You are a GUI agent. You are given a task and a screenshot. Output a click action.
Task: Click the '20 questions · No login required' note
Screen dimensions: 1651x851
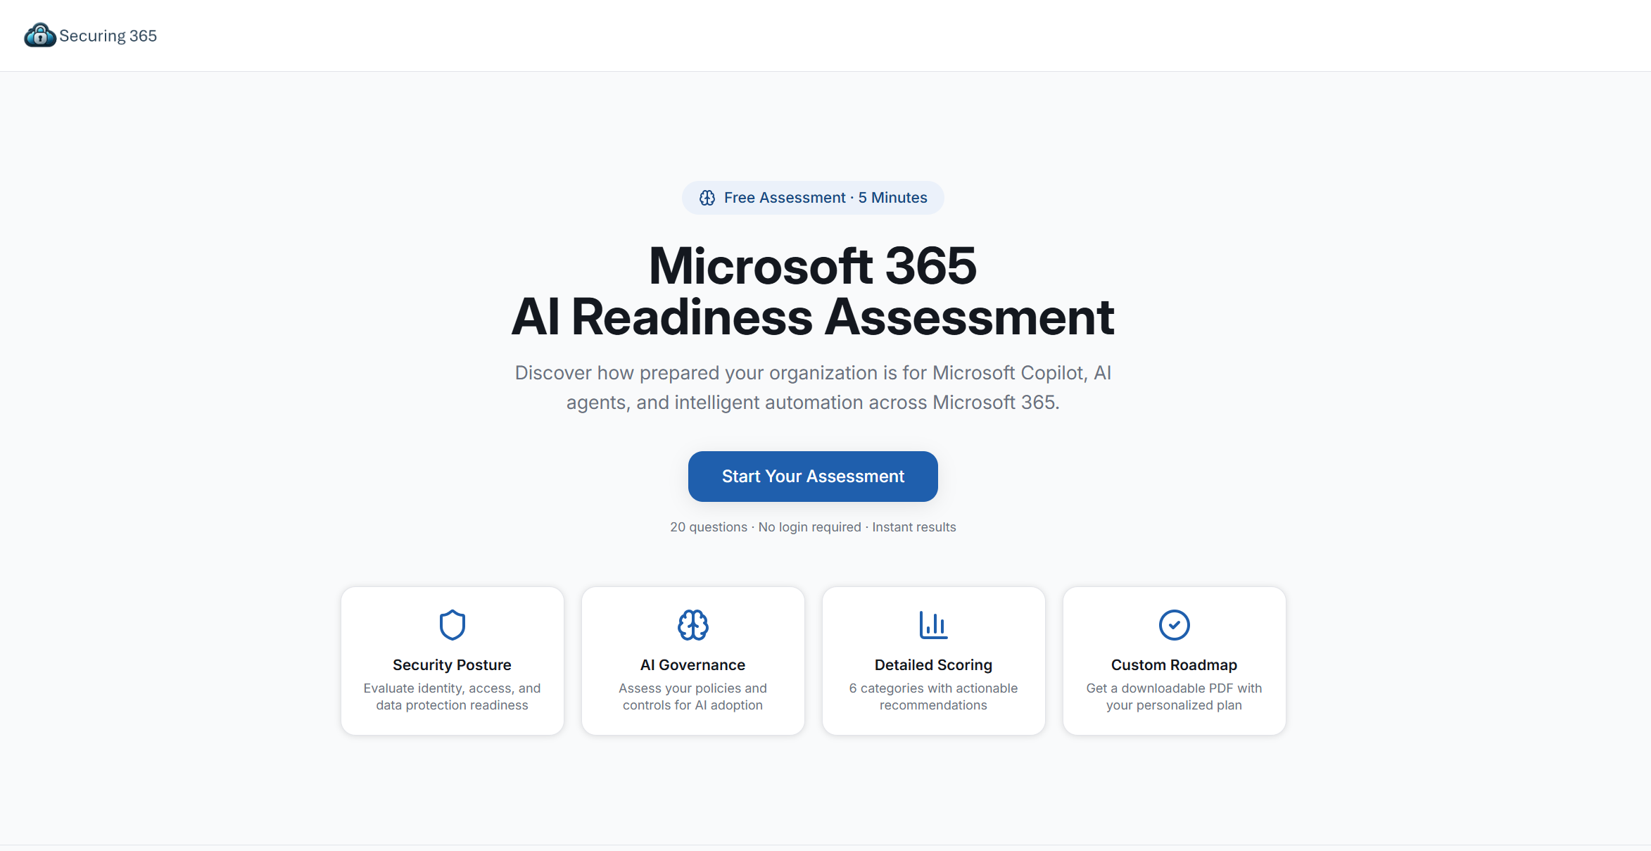813,527
